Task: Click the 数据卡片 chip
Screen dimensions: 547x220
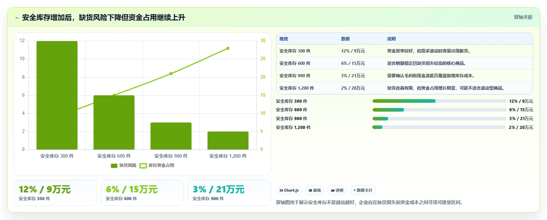Action: point(363,190)
